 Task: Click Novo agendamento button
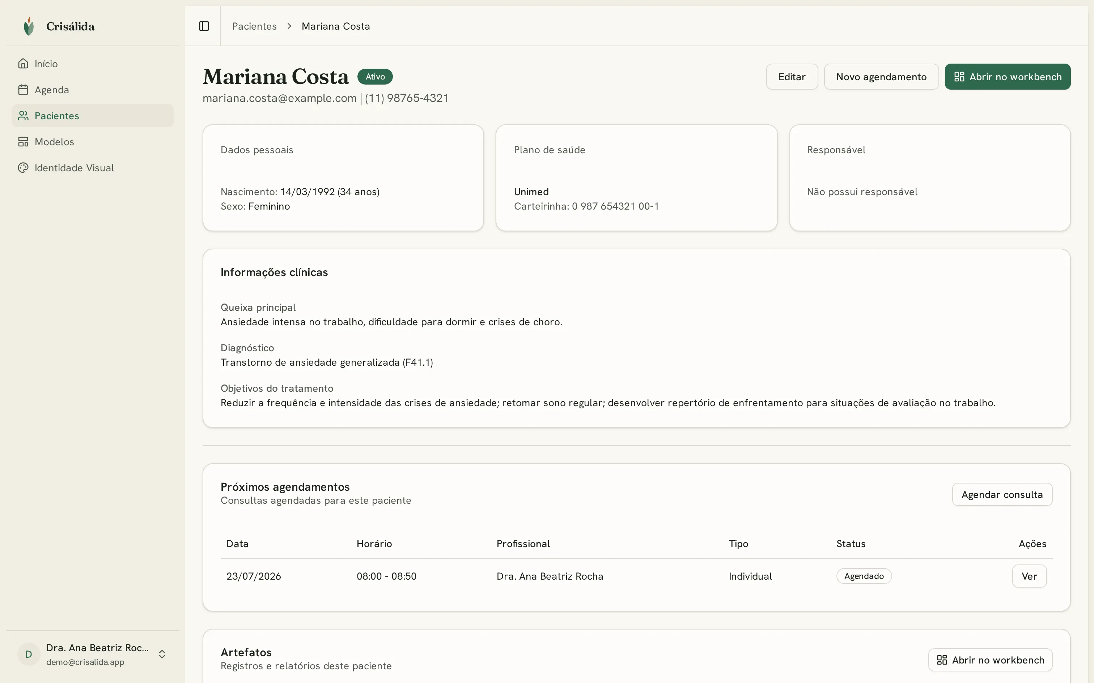click(x=881, y=77)
